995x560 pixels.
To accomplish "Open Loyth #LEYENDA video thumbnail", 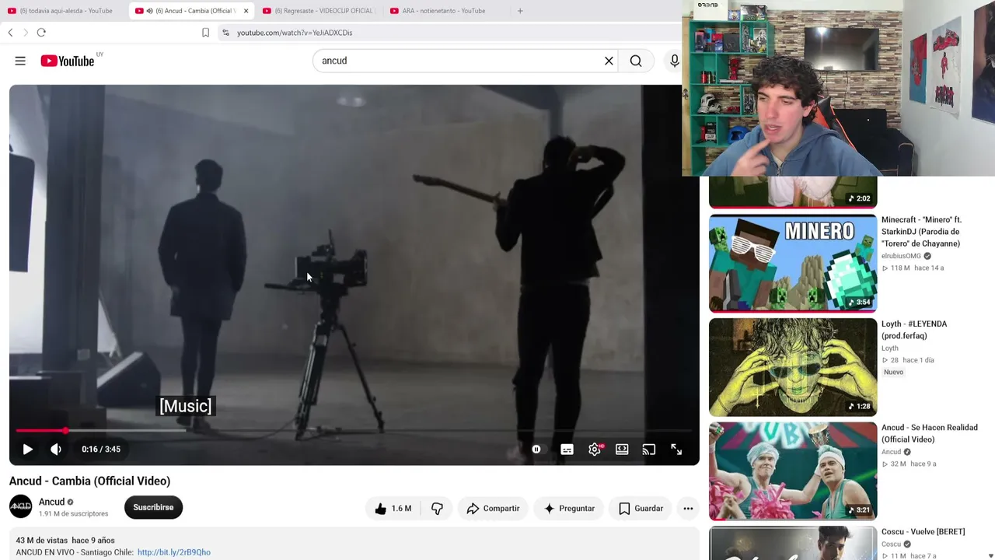I will [793, 367].
